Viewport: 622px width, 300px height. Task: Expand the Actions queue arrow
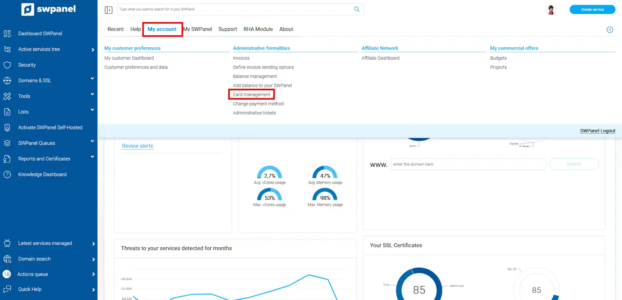pos(93,274)
